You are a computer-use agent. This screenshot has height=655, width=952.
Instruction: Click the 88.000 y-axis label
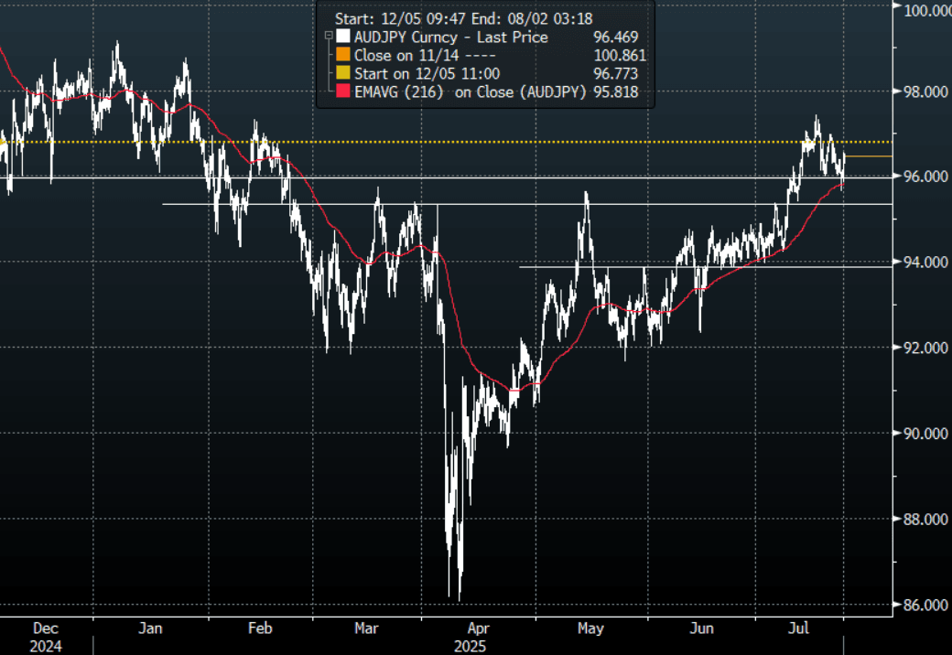(x=925, y=519)
